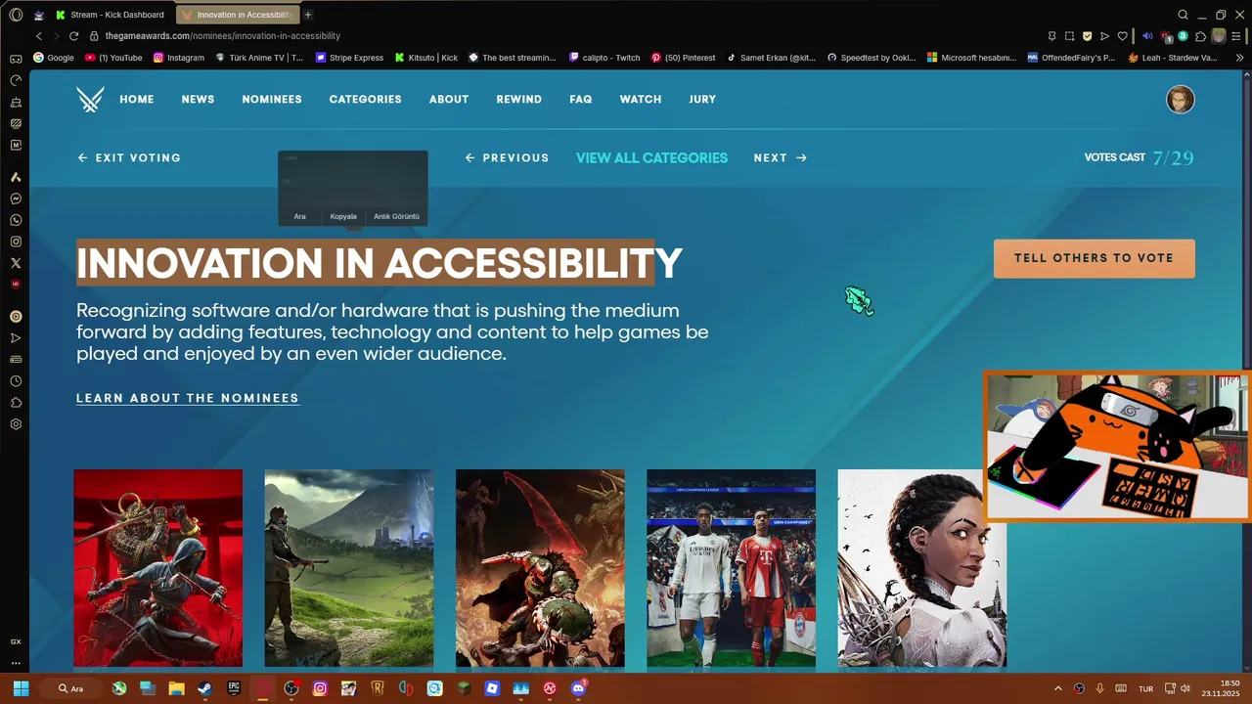Toggle the browser sound speaker icon

[1147, 36]
